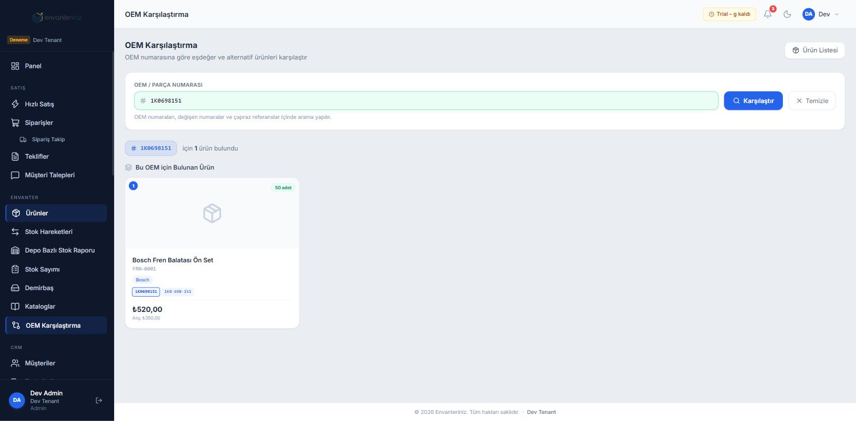Click the Teklifler document icon
Screen dimensions: 856x421
[15, 157]
